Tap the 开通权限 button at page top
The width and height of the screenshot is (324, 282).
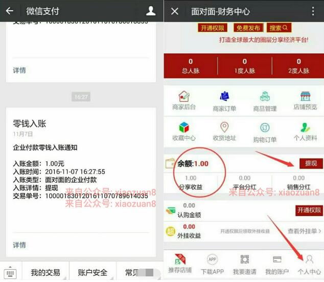point(213,28)
